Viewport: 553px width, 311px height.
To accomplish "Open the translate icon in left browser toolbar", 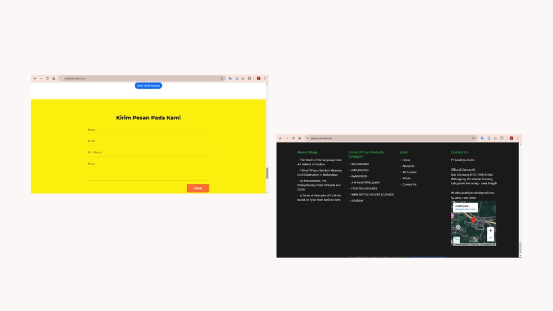I will [x=230, y=78].
